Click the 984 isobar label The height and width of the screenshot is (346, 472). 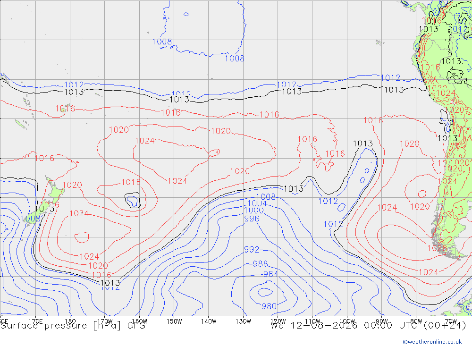[x=270, y=274]
